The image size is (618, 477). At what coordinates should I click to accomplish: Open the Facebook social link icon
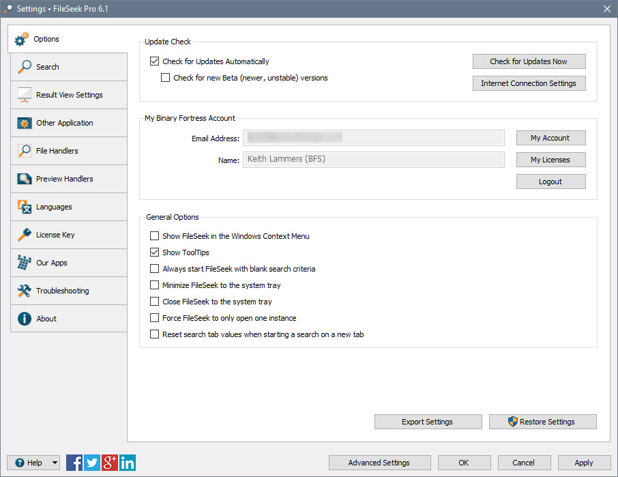pos(74,463)
